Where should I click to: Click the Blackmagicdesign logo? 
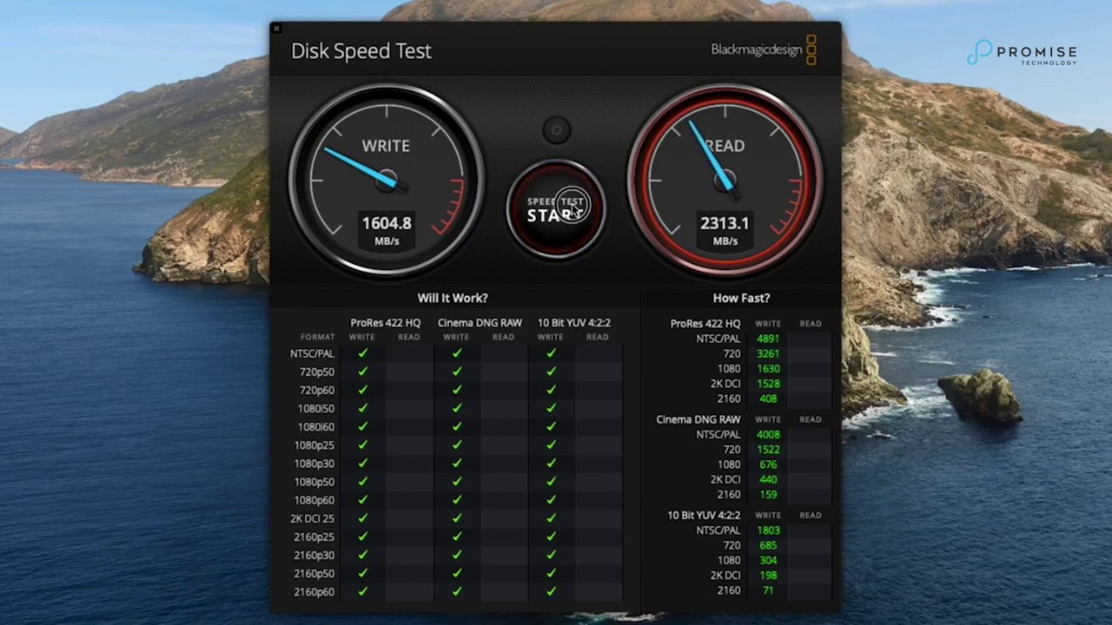pos(764,50)
